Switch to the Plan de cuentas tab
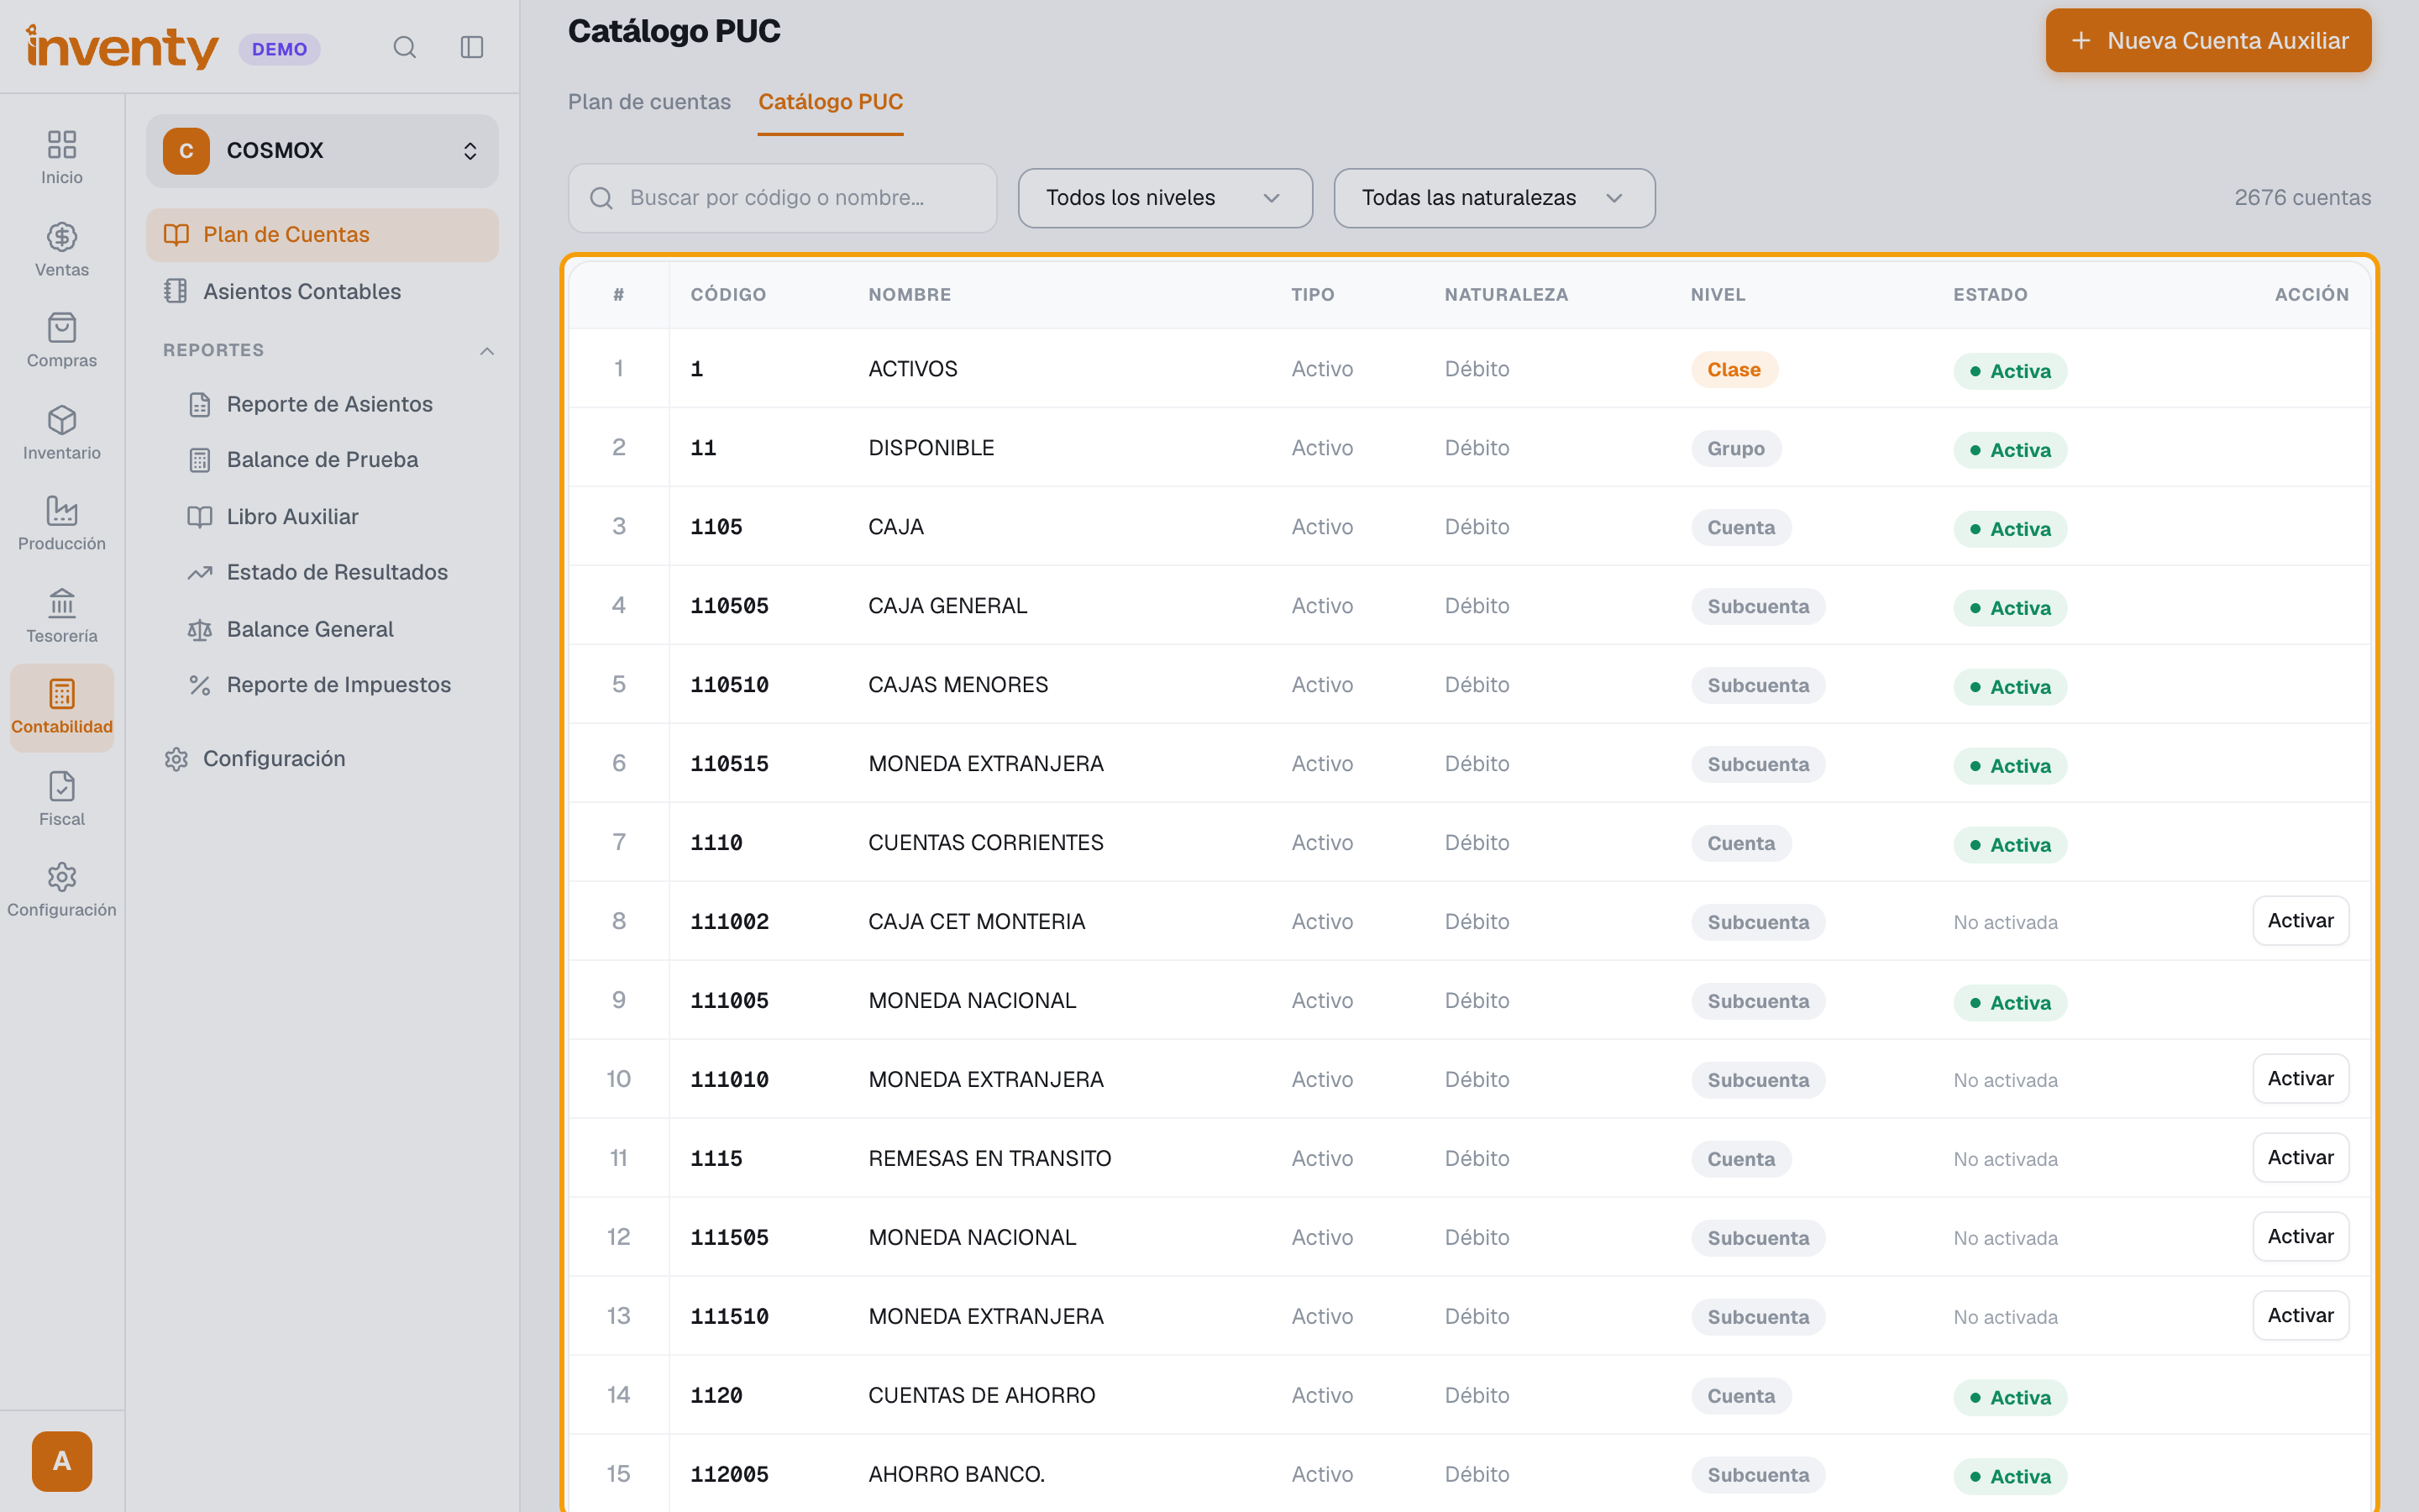 648,102
